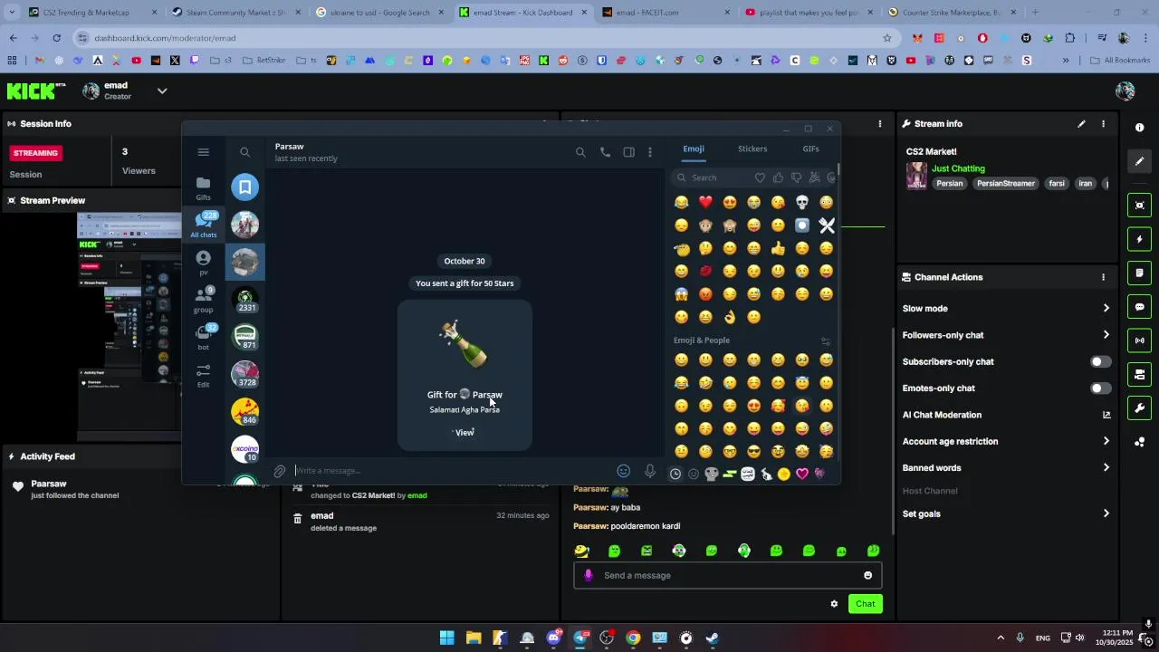The width and height of the screenshot is (1159, 652).
Task: Open Kick chat emote picker icon
Action: pos(867,575)
